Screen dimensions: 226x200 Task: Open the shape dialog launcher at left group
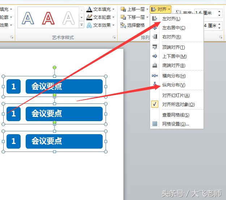click(x=12, y=37)
